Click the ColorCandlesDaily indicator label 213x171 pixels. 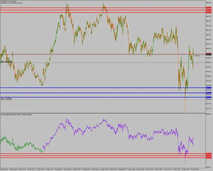(17, 115)
